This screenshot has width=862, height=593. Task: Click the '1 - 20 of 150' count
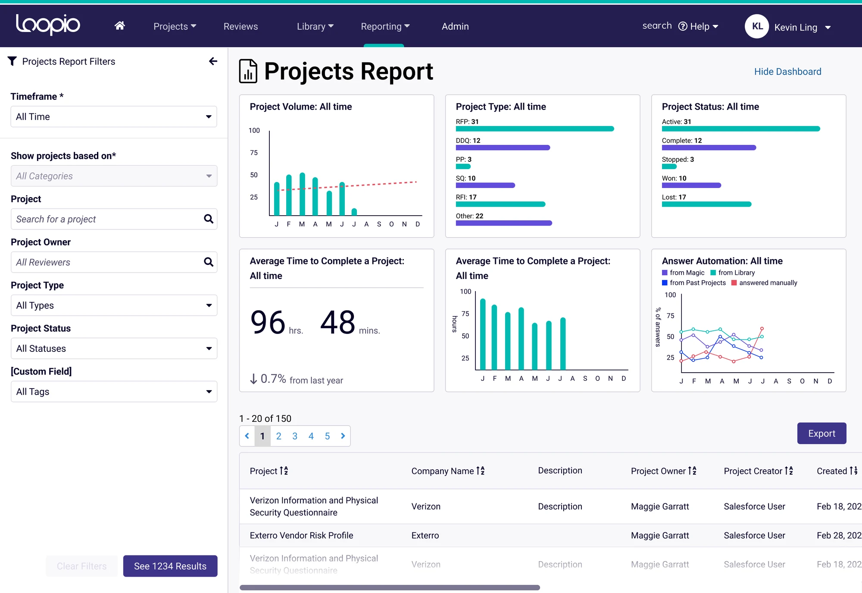coord(265,418)
